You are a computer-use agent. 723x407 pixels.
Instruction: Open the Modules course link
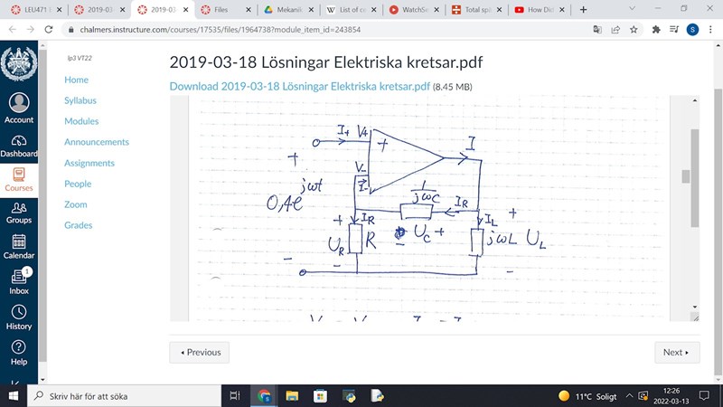point(81,121)
